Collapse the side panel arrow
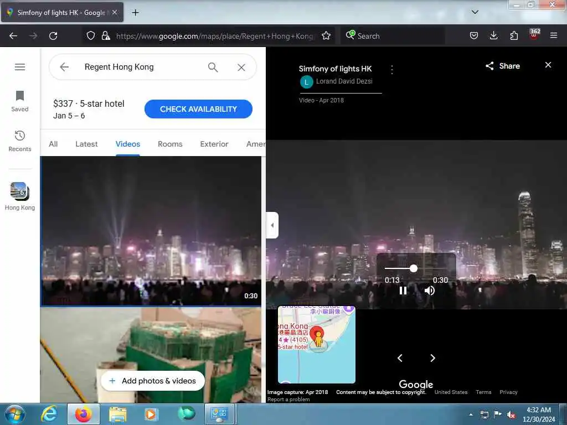 coord(272,225)
